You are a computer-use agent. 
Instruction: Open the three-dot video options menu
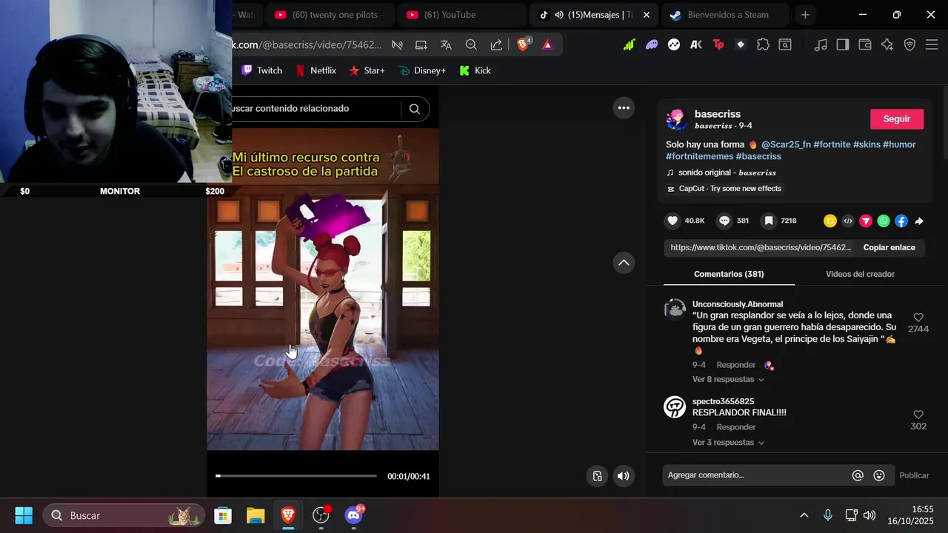pos(624,108)
